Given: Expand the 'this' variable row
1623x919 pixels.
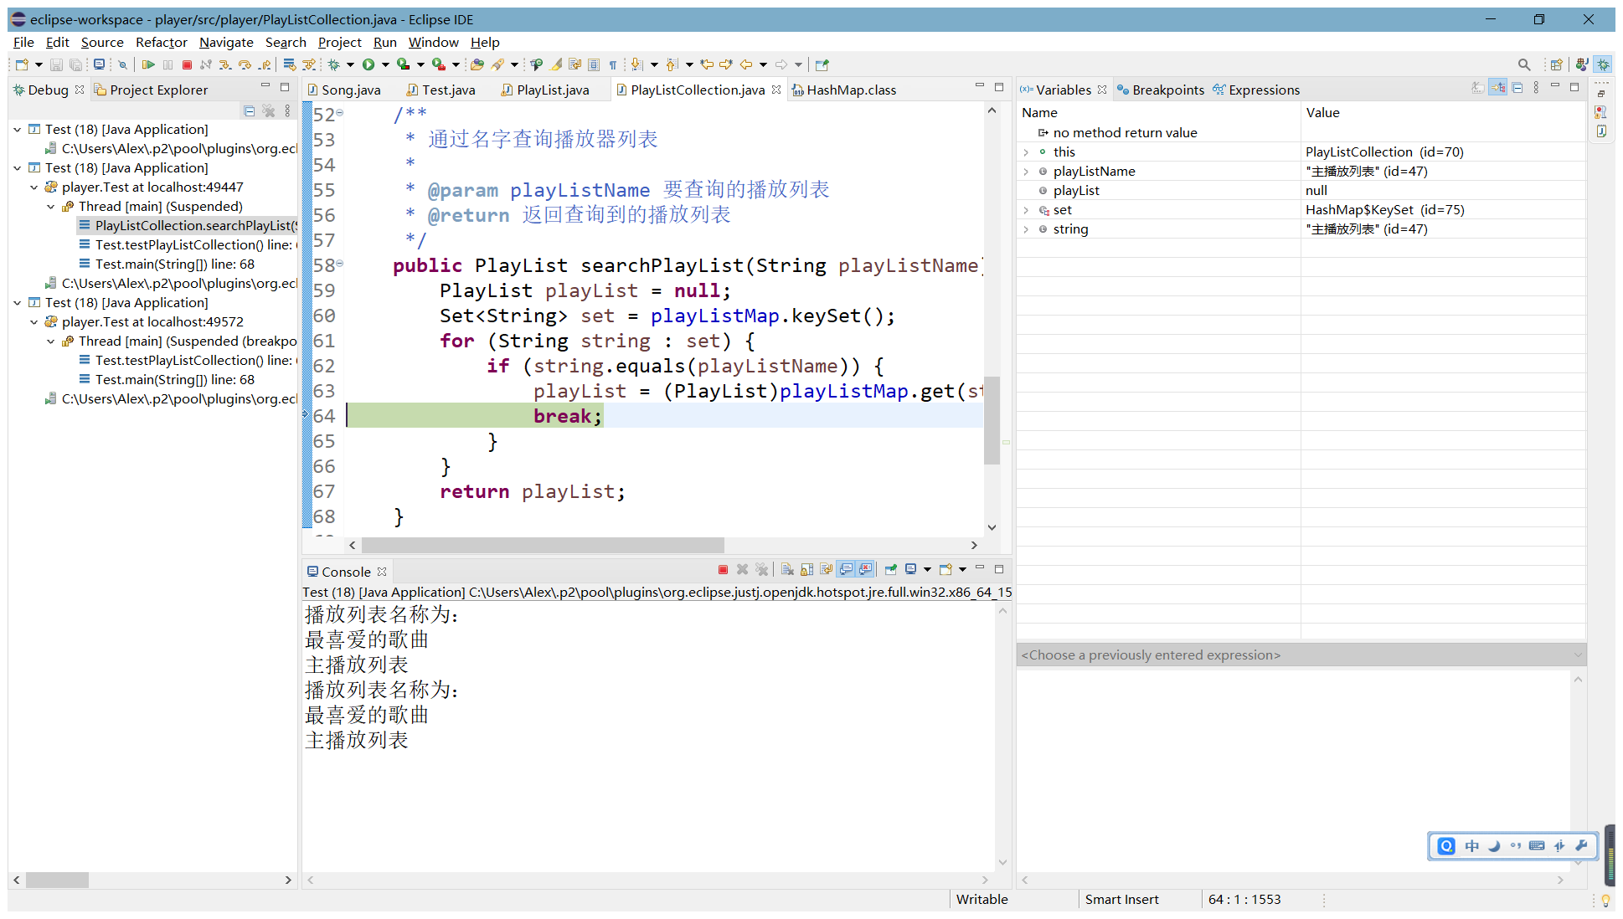Looking at the screenshot, I should (x=1026, y=152).
